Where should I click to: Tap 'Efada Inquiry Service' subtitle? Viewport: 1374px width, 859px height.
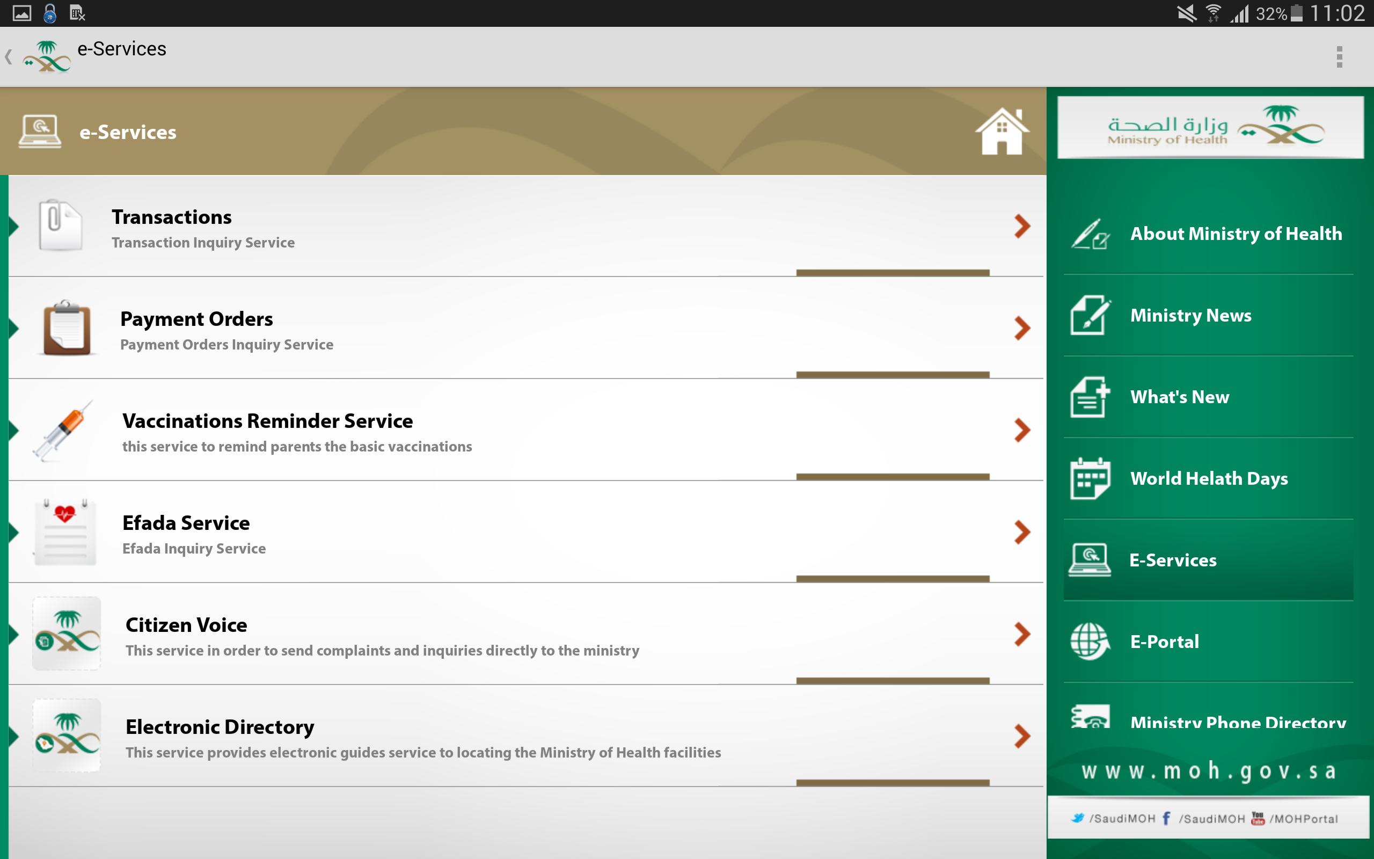tap(194, 549)
